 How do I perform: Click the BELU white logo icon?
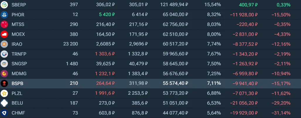[4, 103]
